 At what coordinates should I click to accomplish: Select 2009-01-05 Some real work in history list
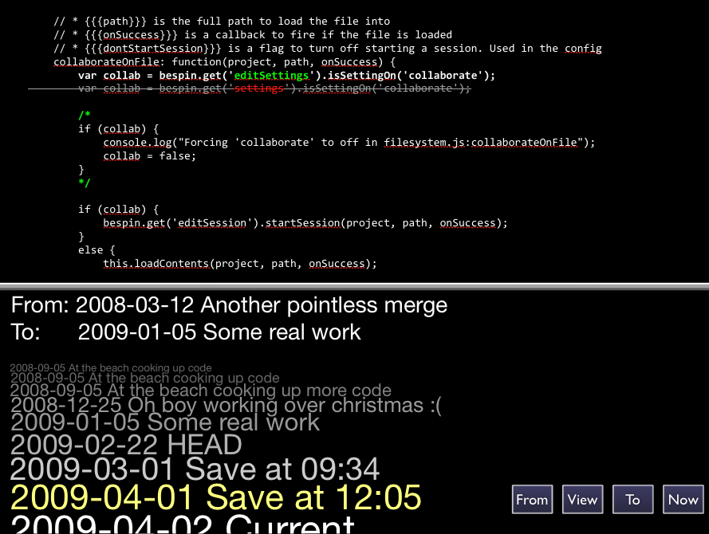(x=165, y=423)
